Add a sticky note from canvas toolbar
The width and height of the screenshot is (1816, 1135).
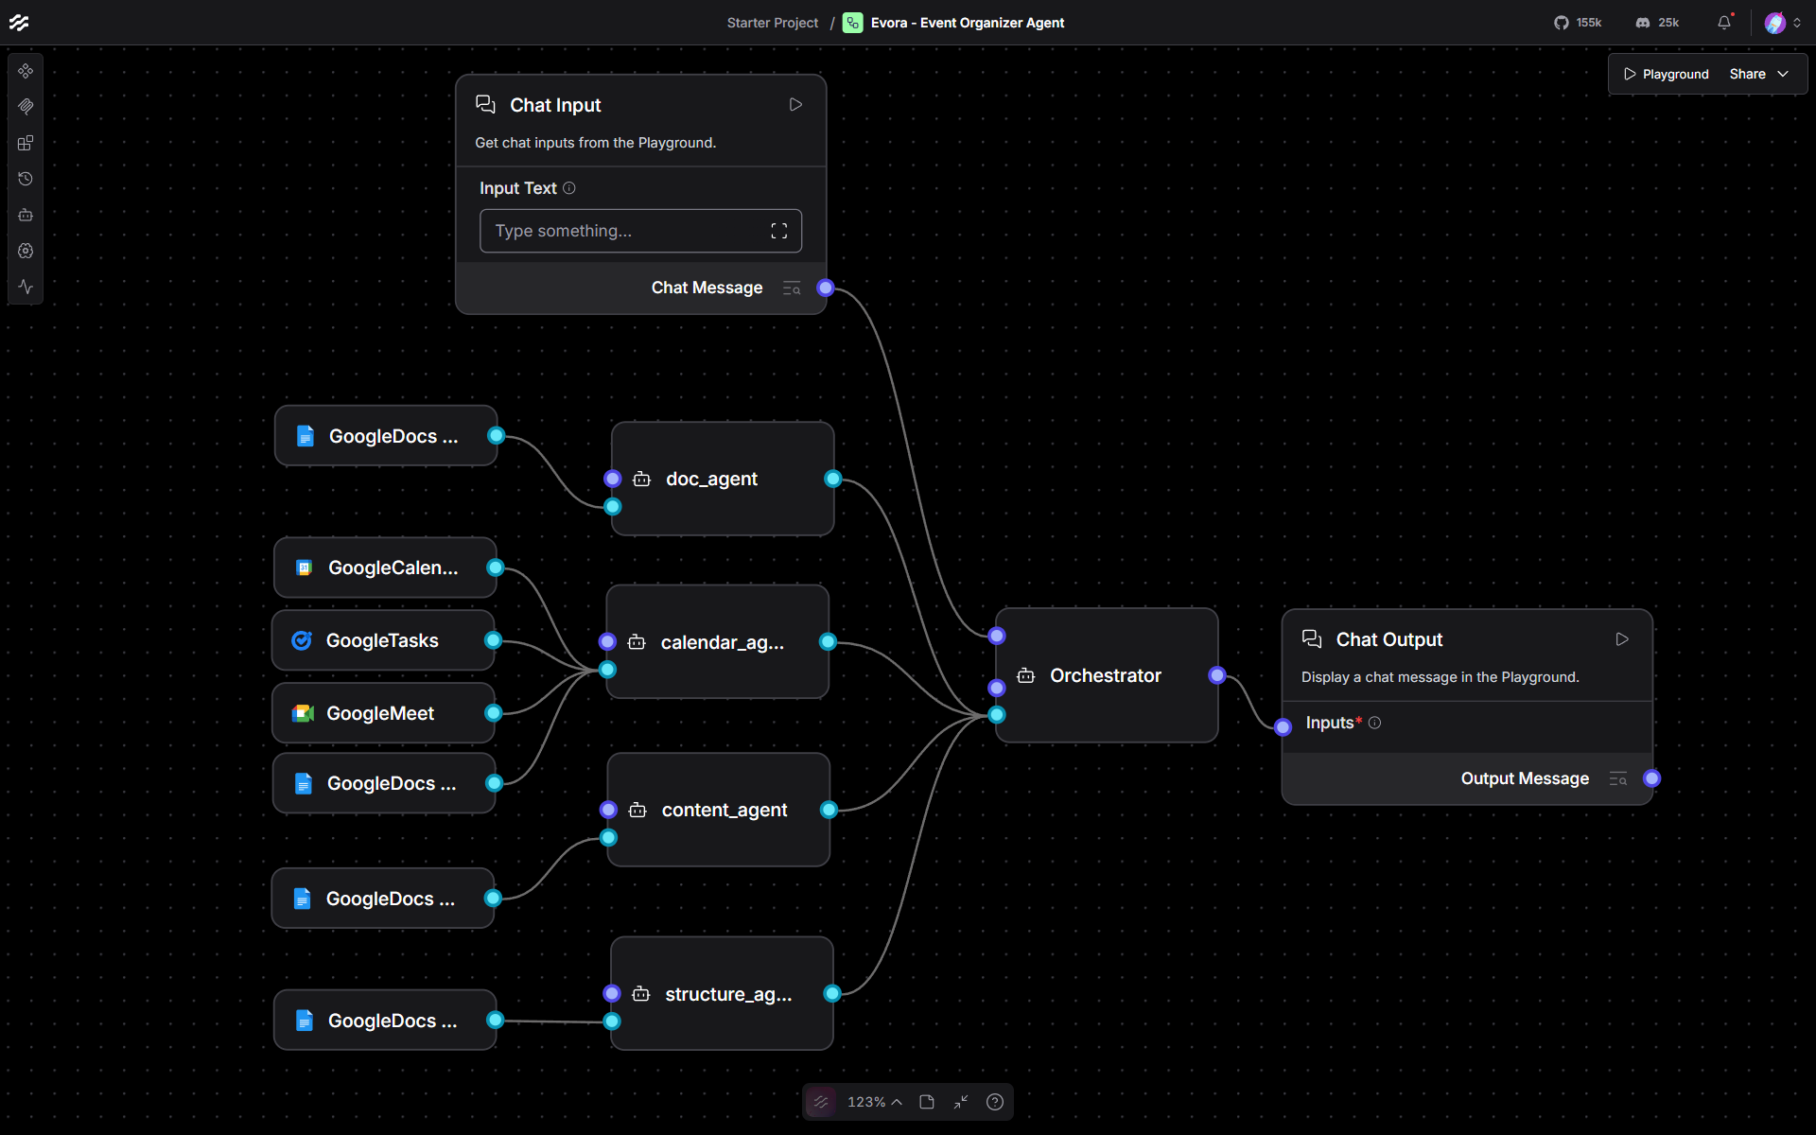[x=927, y=1102]
